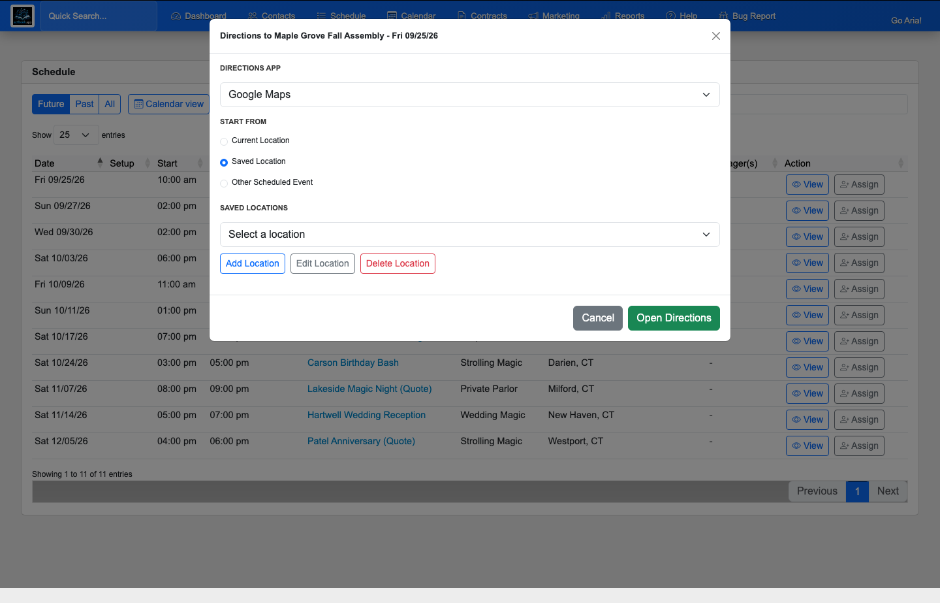Open the Directions App dropdown
940x603 pixels.
tap(470, 95)
